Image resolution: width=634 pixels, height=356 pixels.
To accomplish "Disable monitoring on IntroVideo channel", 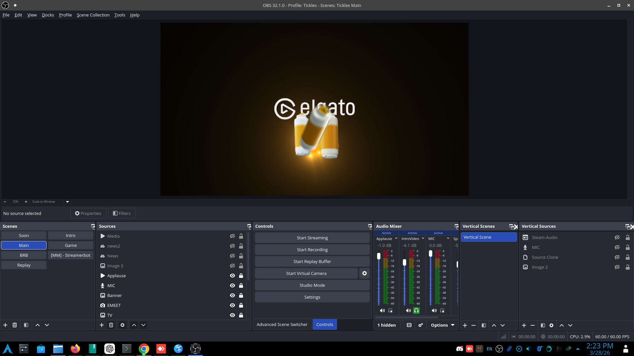I will pyautogui.click(x=417, y=311).
